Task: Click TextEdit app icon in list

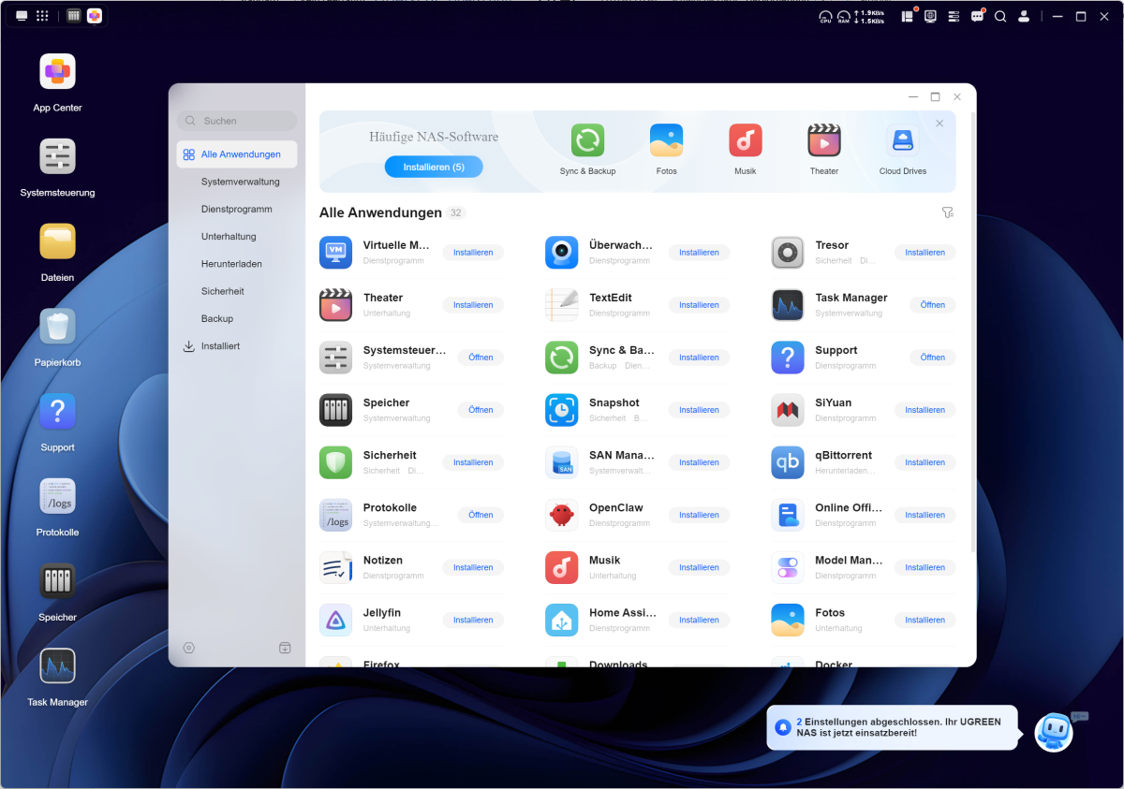Action: (x=562, y=305)
